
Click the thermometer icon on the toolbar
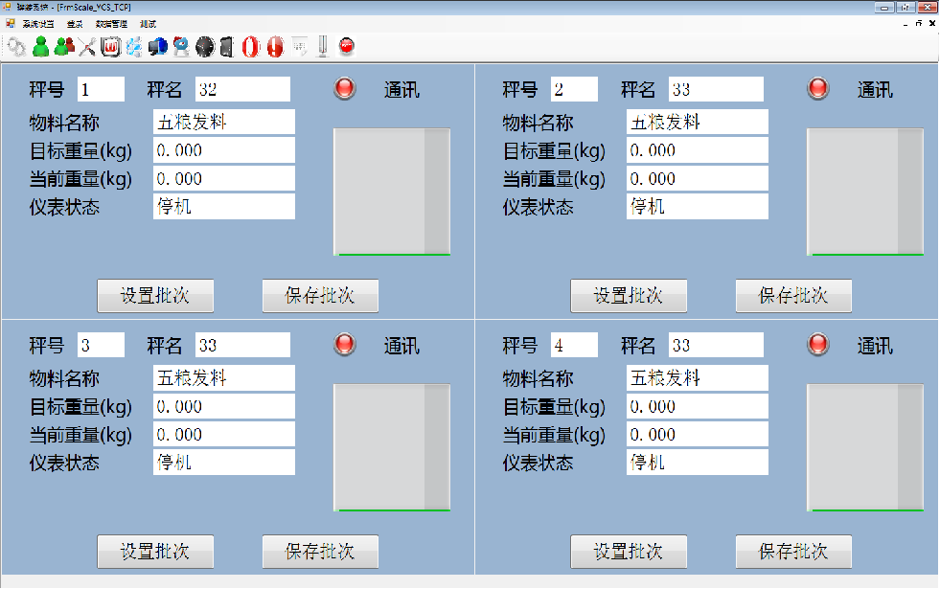pos(322,45)
